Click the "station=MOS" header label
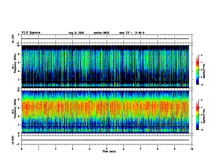216x167 pixels. coord(101,33)
